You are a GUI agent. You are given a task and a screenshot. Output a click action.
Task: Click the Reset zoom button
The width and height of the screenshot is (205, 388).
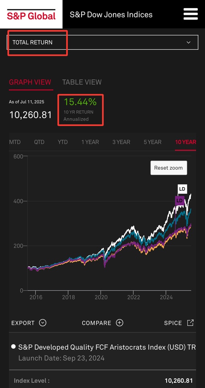[x=169, y=168]
